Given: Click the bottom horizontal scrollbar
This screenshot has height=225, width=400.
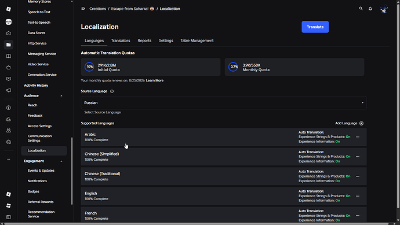Looking at the screenshot, I should pos(197,224).
